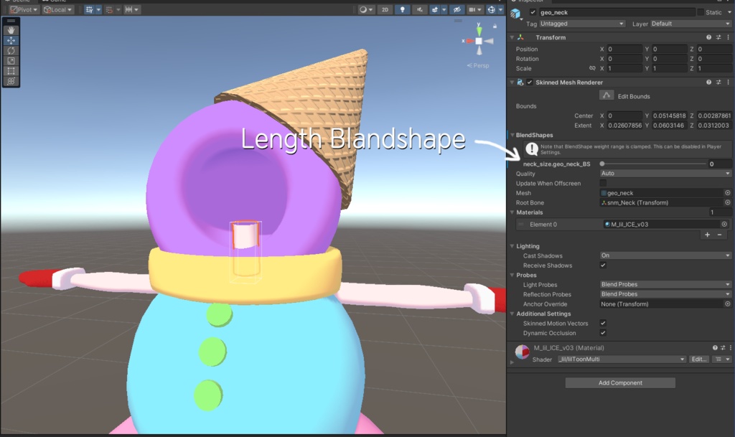Open the Static flags dropdown arrow
Viewport: 735px width, 437px height.
pyautogui.click(x=728, y=12)
